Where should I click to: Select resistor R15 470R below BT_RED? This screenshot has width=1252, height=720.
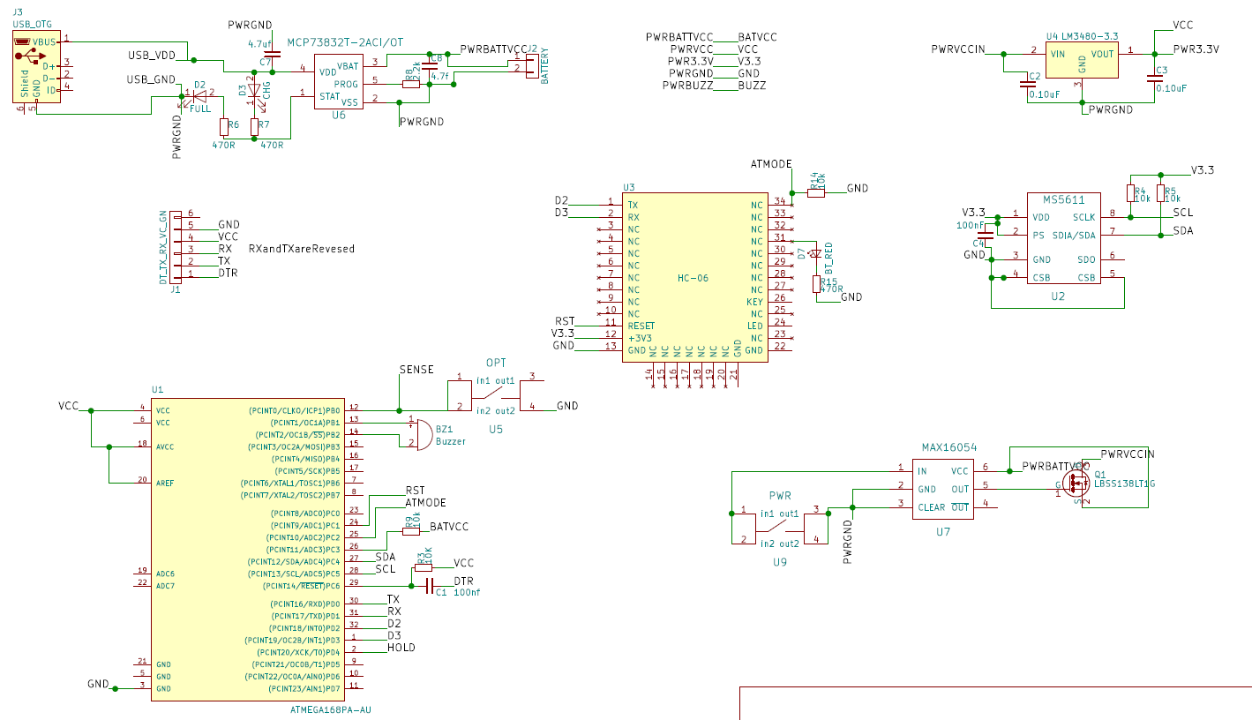pos(816,283)
